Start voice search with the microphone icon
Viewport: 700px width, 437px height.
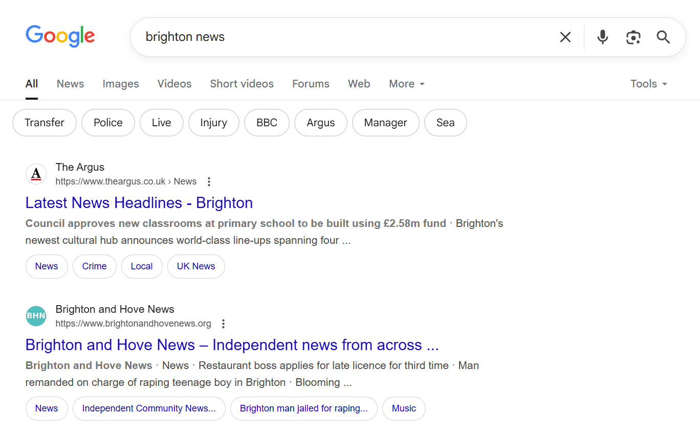click(603, 37)
